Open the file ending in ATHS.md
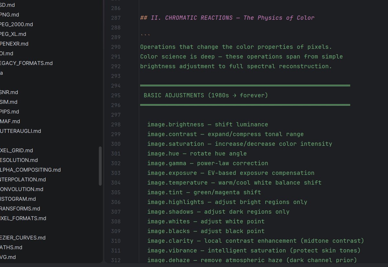Image resolution: width=388 pixels, height=267 pixels. tap(11, 247)
